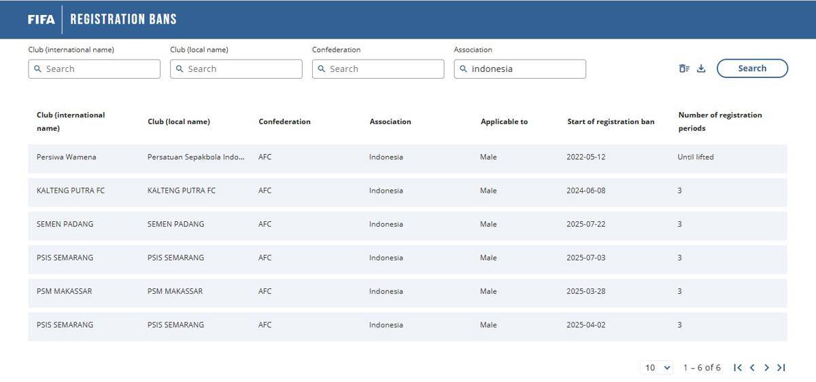Focus the Club (local name) search field
Screen dimensions: 816x382
click(x=236, y=69)
